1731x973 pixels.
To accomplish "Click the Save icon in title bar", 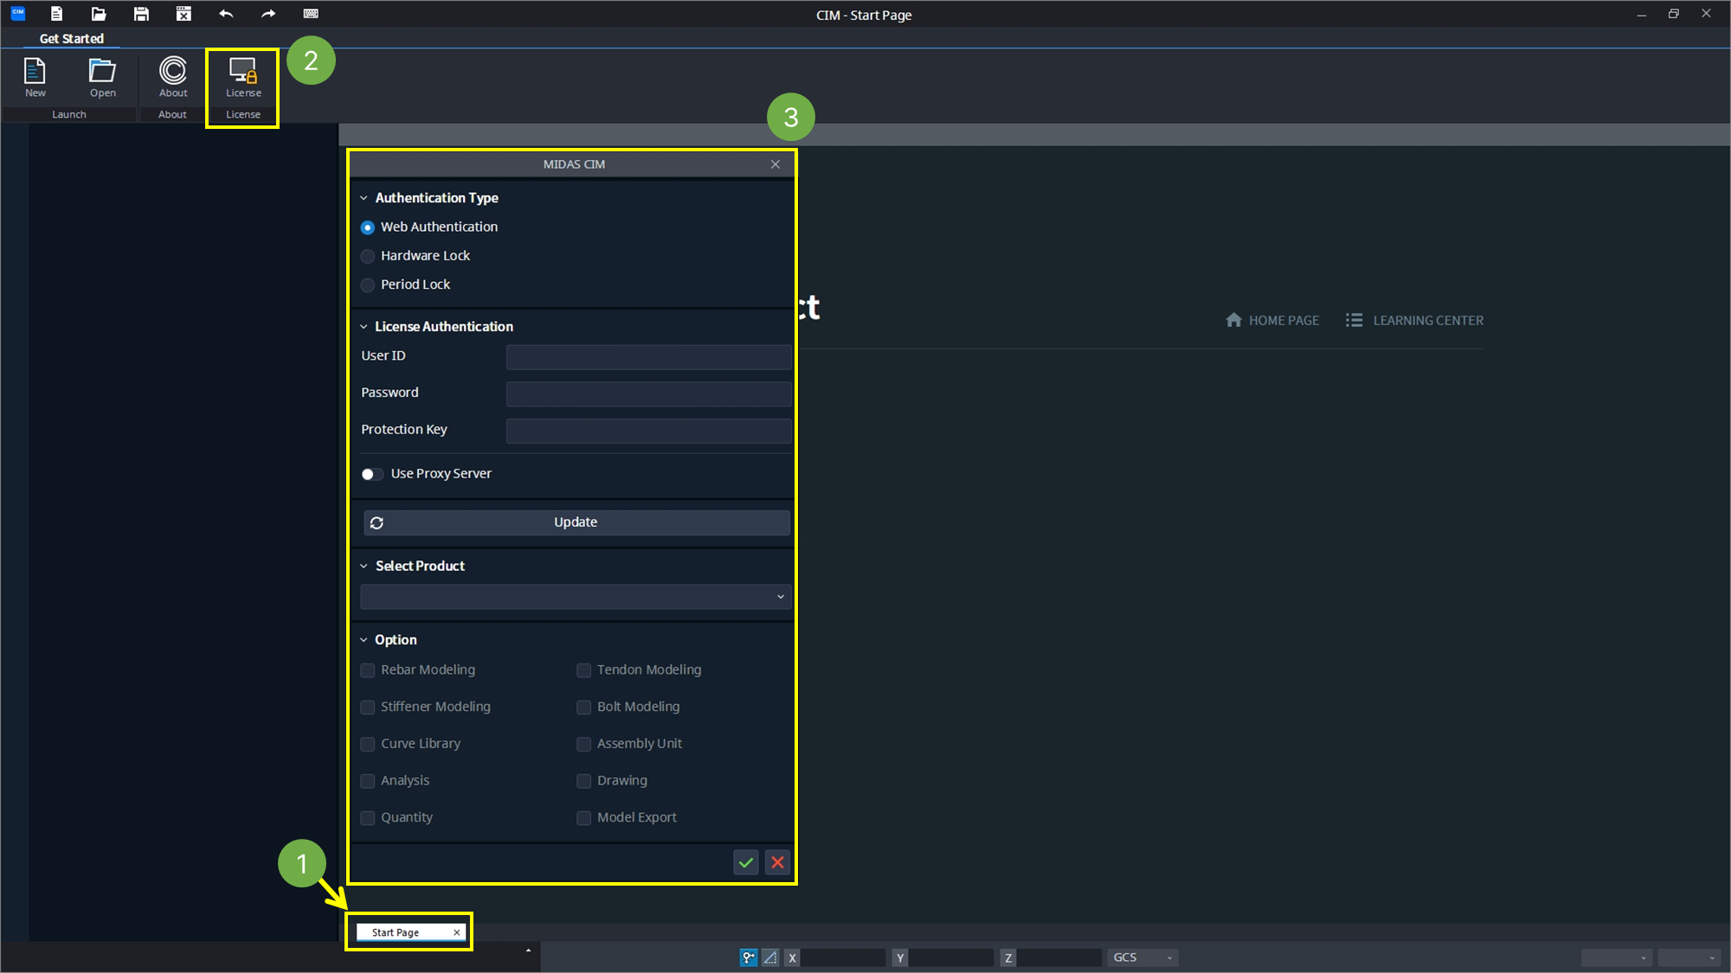I will coord(141,14).
